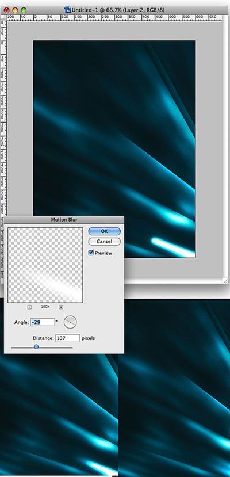Screen dimensions: 230x477
Task: Click the horizontal ruler of the document
Action: [114, 18]
